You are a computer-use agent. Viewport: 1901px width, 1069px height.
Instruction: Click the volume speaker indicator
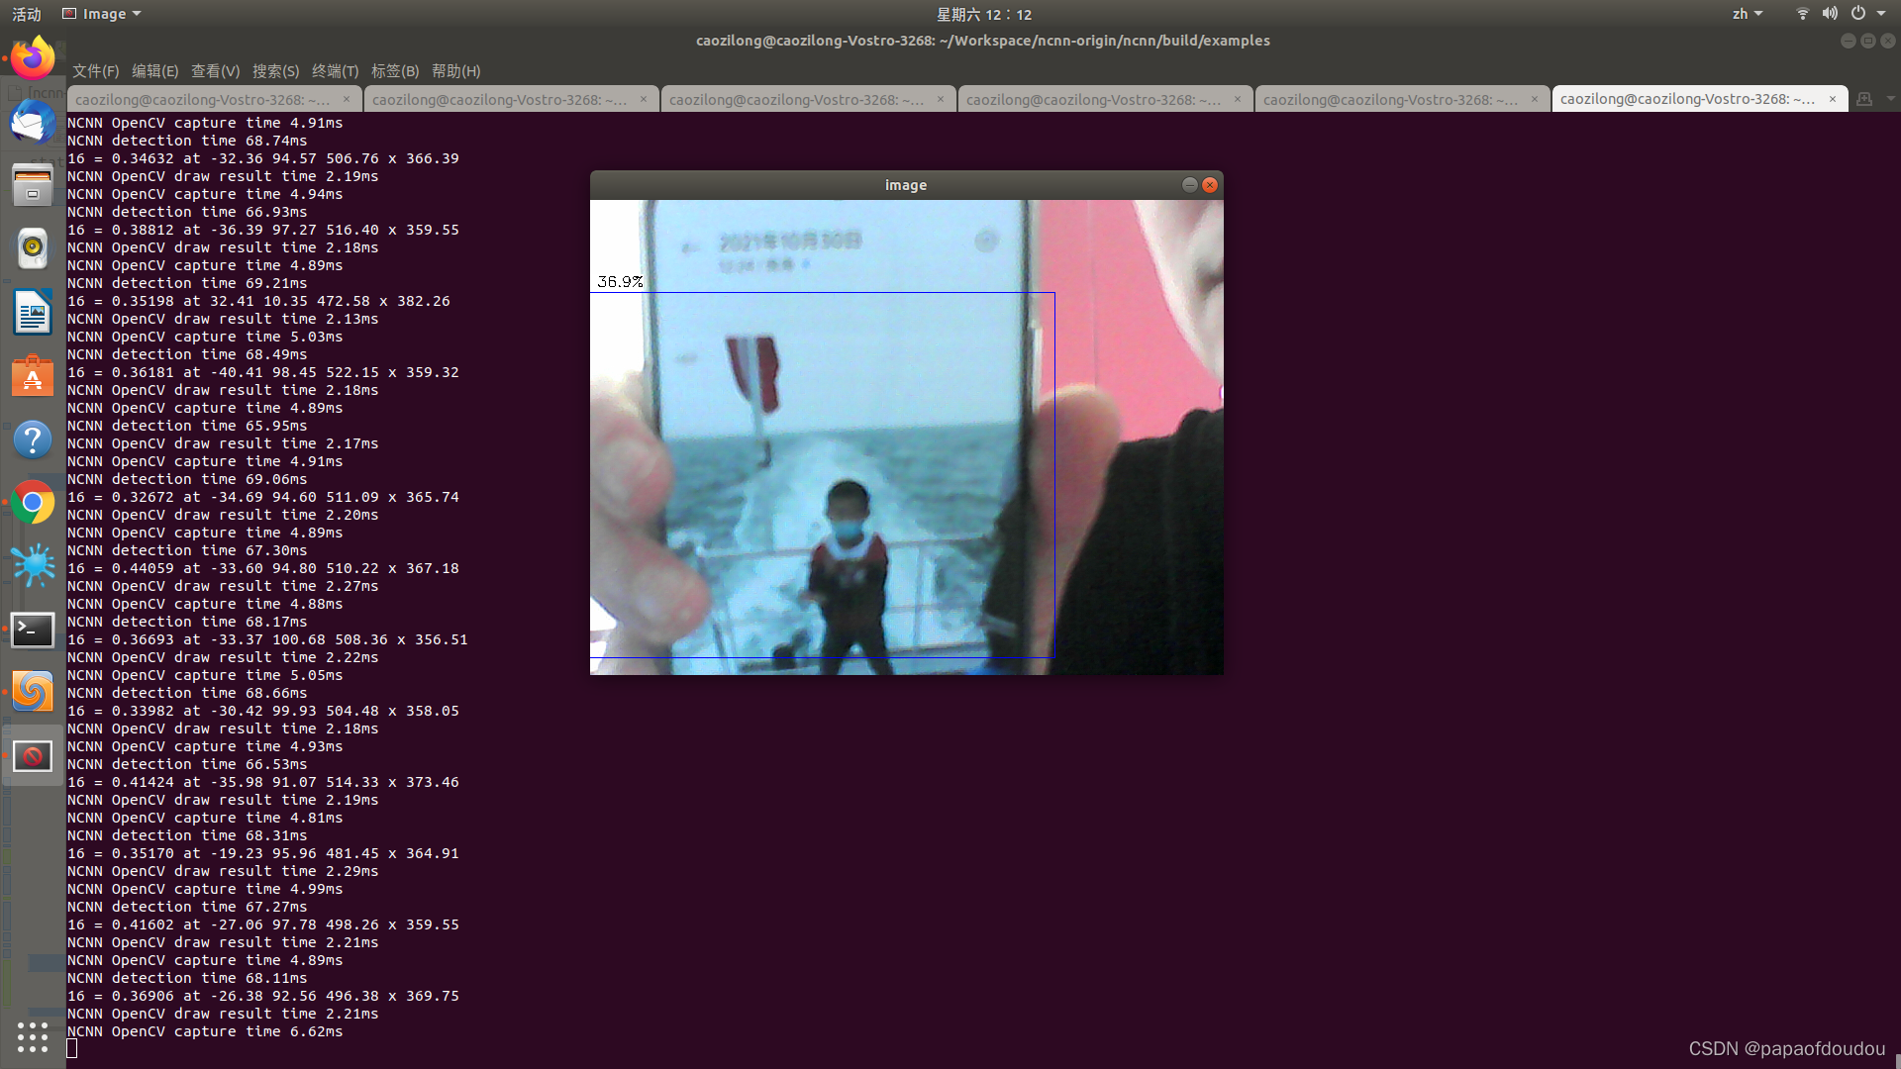pyautogui.click(x=1830, y=14)
